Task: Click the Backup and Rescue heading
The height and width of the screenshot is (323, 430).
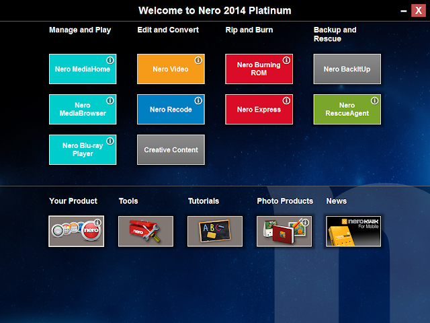Action: pos(335,34)
